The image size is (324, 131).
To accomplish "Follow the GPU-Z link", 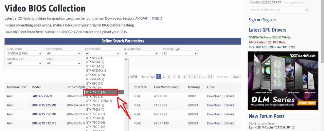I will tap(73, 32).
